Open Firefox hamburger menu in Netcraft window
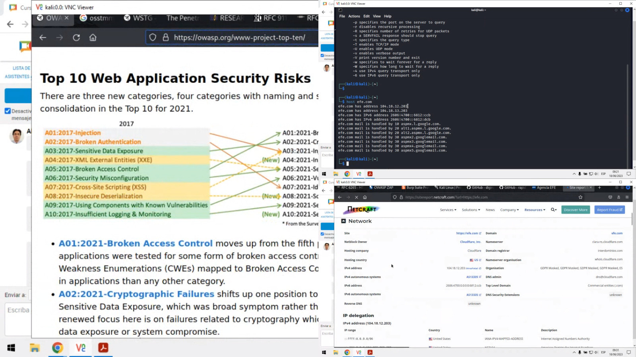The image size is (636, 357). click(627, 197)
